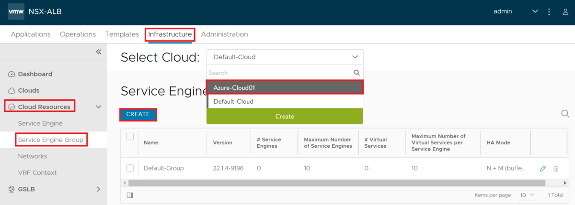575x205 pixels.
Task: Collapse the sidebar with double chevron
Action: coord(98,52)
